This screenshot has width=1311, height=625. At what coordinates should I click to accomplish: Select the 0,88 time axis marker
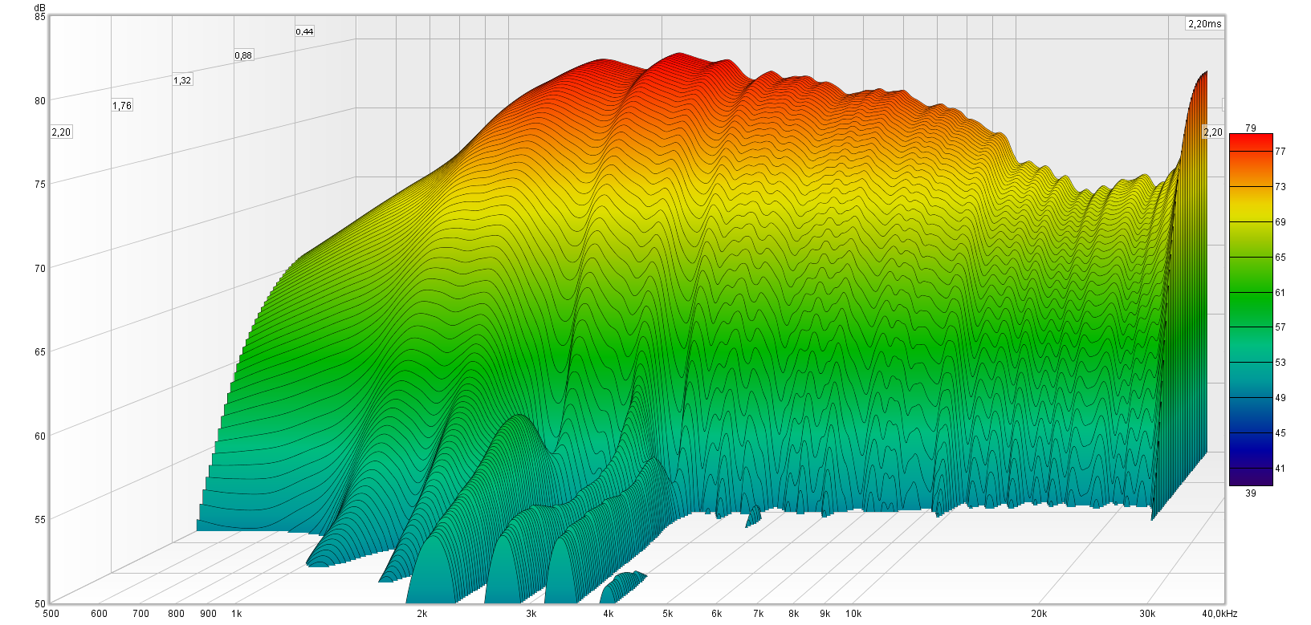tap(243, 55)
